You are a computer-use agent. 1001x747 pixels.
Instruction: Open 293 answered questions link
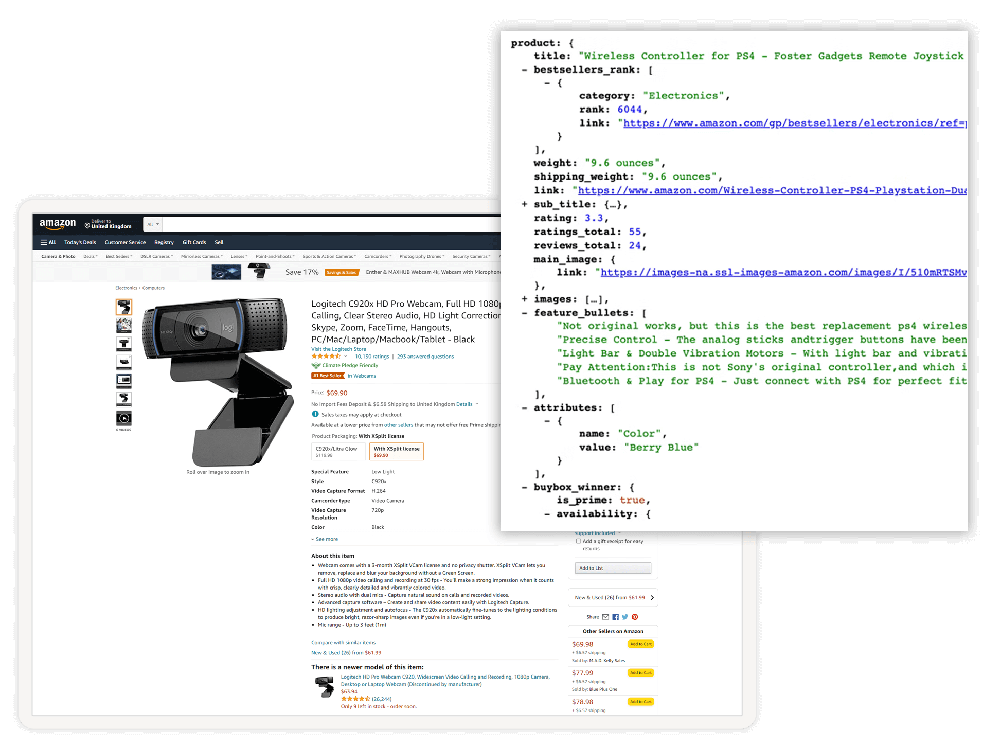point(425,356)
